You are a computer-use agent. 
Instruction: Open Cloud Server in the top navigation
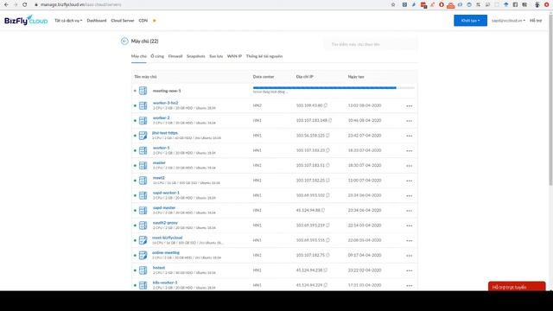123,21
